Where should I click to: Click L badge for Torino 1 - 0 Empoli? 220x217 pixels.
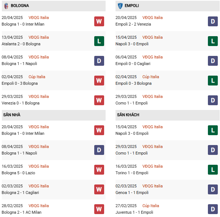coord(213,170)
